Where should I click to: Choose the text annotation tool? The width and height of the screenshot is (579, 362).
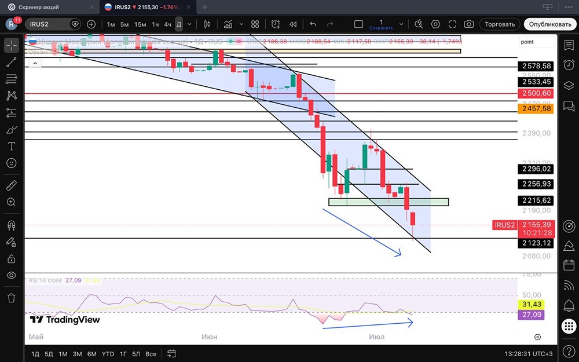(x=12, y=147)
